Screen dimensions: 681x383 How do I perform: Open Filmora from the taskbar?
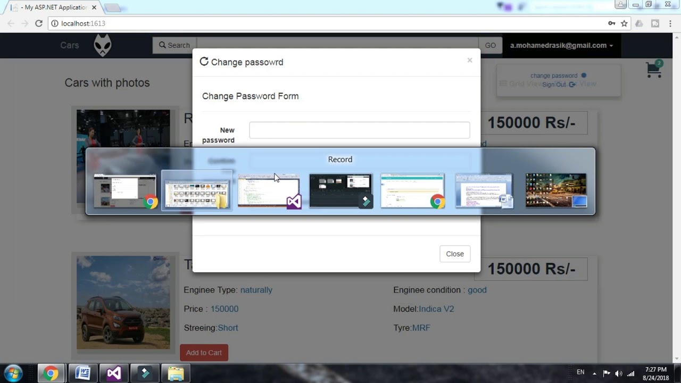[x=145, y=373]
